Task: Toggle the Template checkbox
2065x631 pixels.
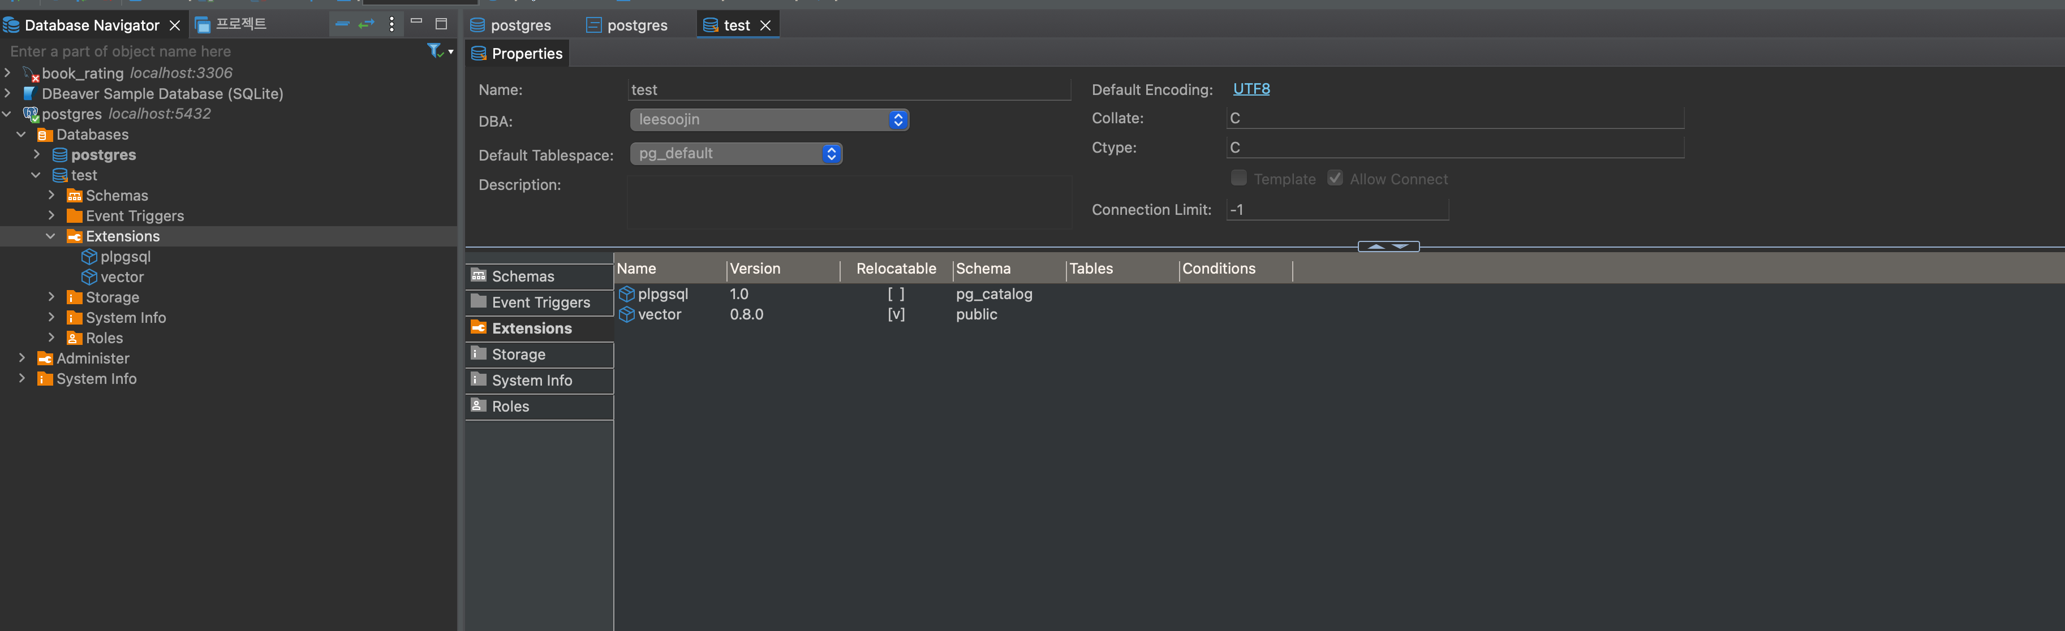Action: [x=1238, y=178]
